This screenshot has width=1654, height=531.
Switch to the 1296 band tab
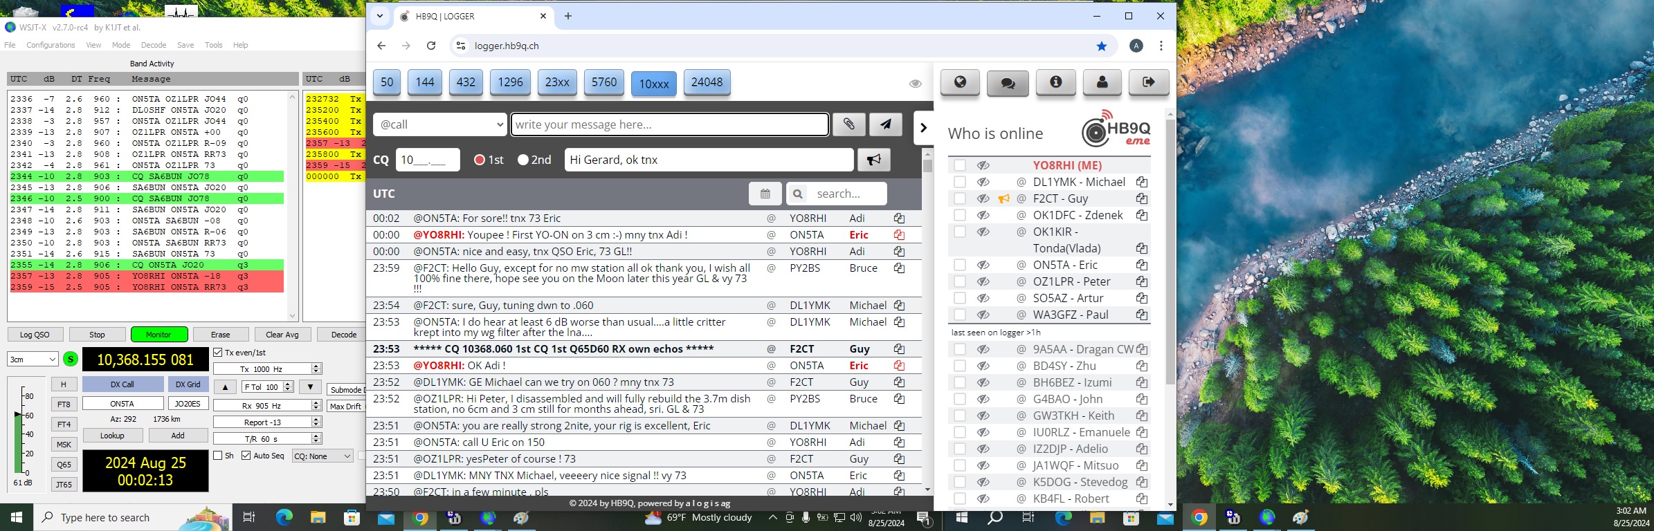pos(510,82)
